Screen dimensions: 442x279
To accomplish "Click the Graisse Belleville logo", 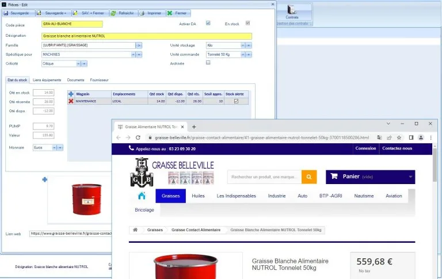I will 172,172.
